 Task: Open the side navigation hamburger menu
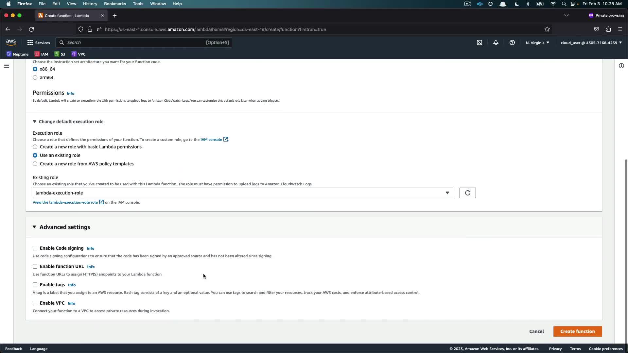[6, 66]
